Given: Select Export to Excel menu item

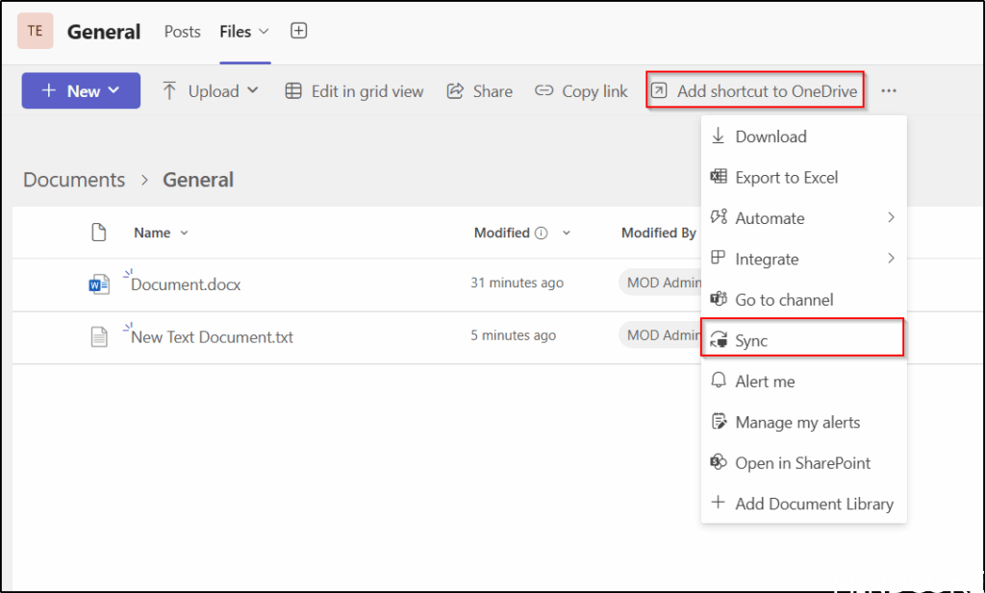Looking at the screenshot, I should (786, 177).
